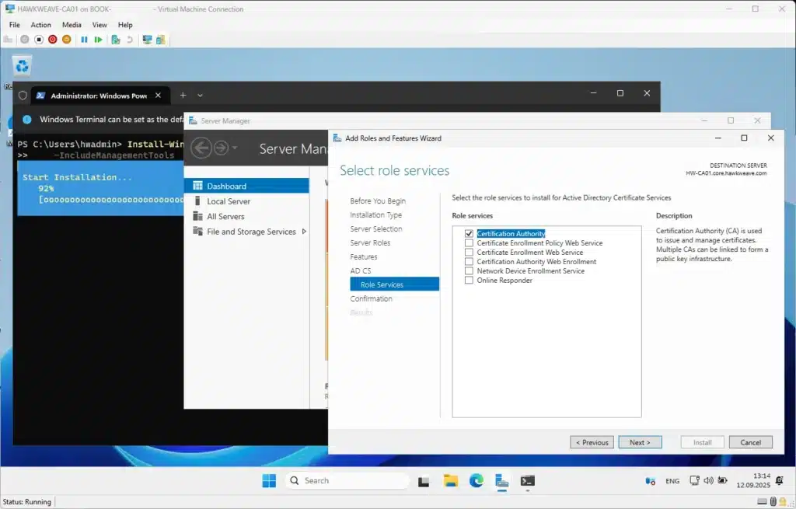This screenshot has width=796, height=509.
Task: Click the Checkpoint icon in VM toolbar
Action: [115, 40]
